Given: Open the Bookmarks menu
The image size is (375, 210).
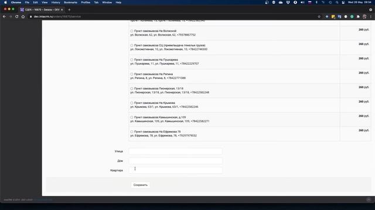Looking at the screenshot, I should tap(70, 2).
